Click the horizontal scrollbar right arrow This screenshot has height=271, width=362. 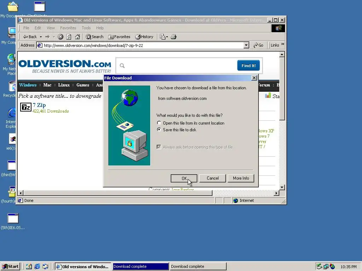pos(276,193)
